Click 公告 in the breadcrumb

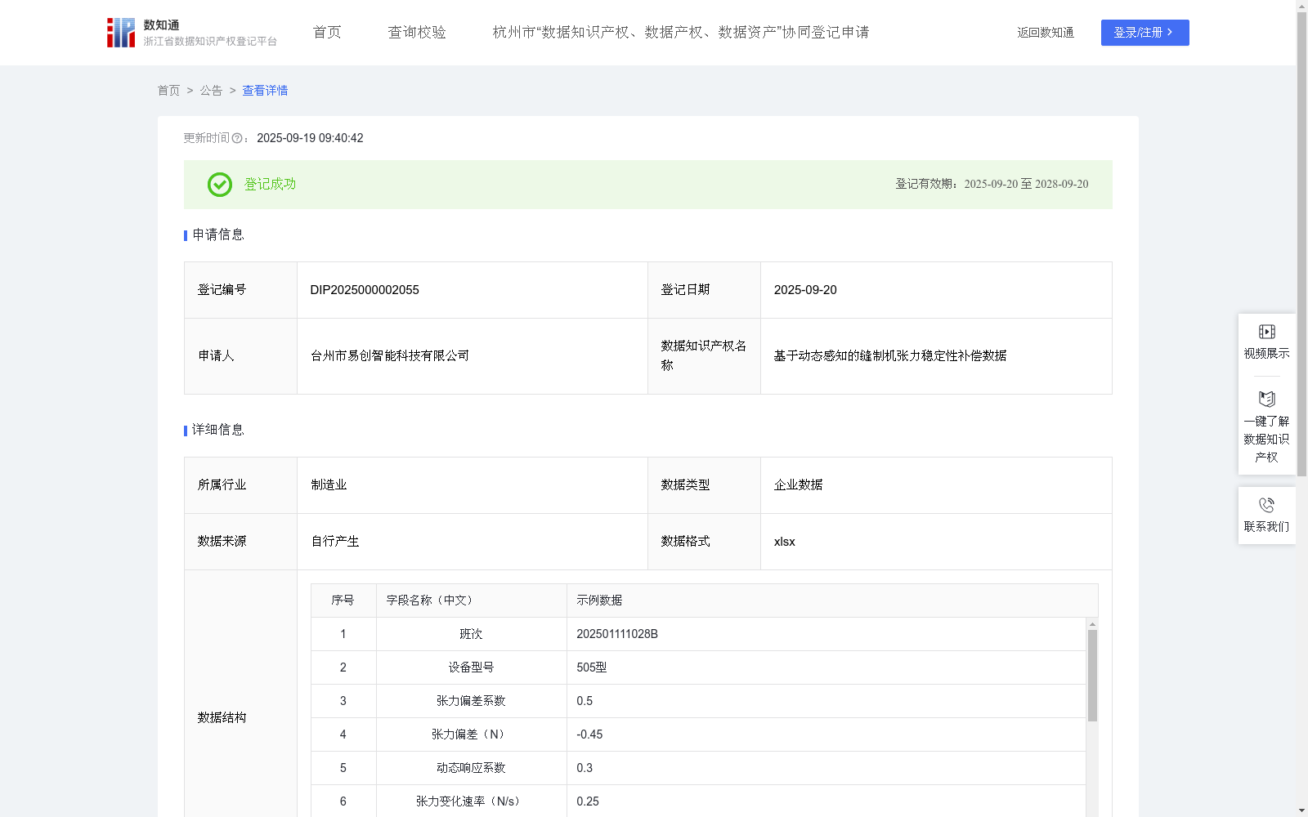point(211,91)
